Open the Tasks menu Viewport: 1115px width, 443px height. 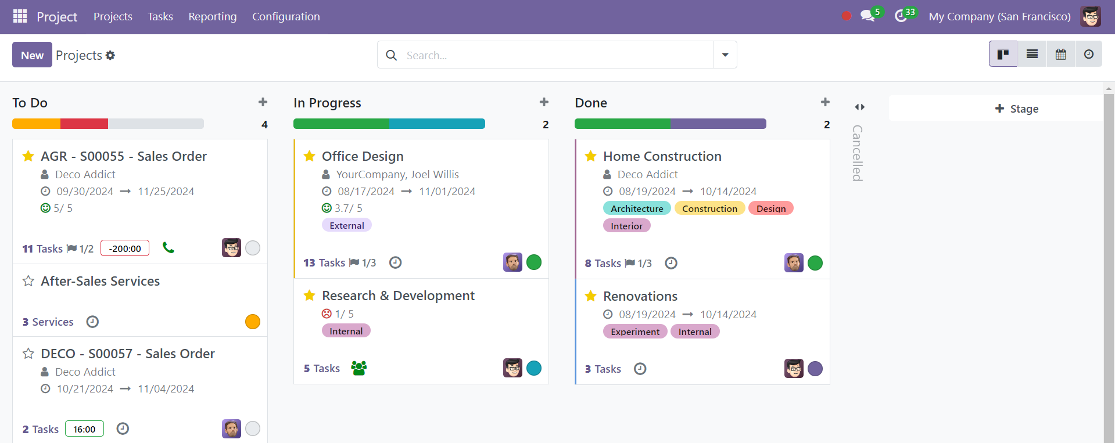(x=160, y=16)
